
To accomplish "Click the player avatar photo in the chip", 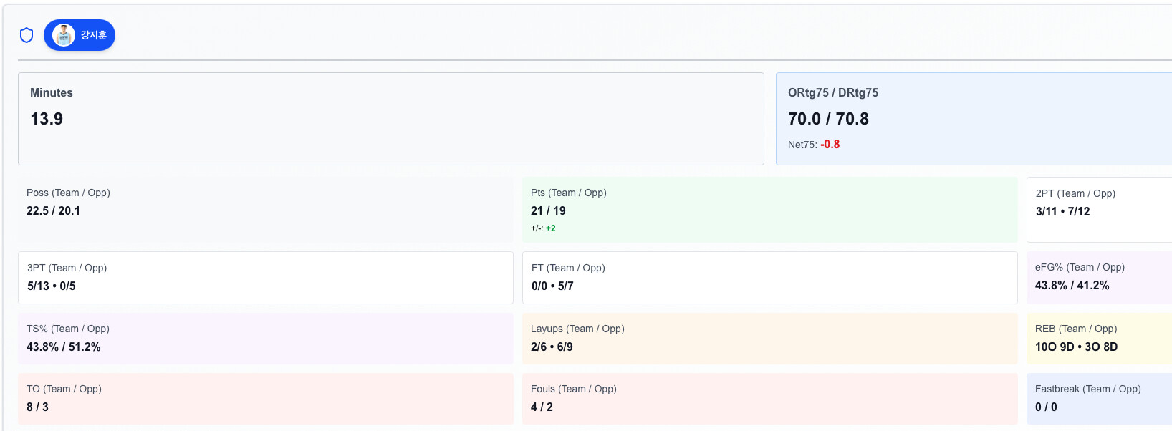I will [64, 35].
